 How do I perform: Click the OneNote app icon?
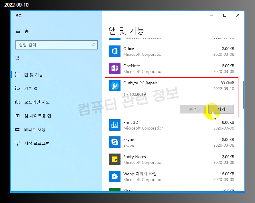[115, 68]
